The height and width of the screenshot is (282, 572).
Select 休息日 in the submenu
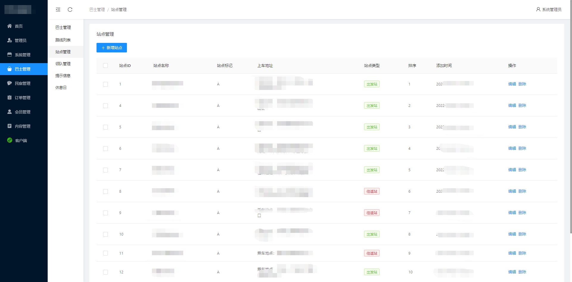[66, 88]
